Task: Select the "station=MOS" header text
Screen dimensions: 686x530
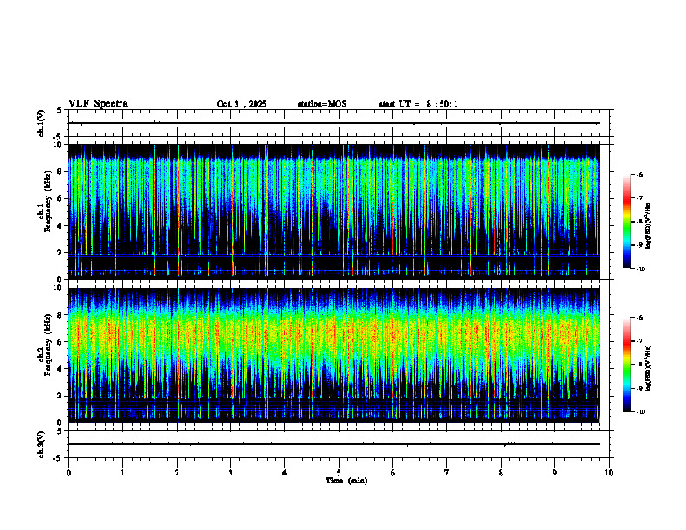Action: (x=322, y=104)
